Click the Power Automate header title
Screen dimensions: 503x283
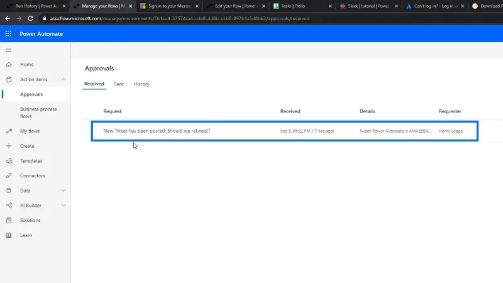pos(41,34)
